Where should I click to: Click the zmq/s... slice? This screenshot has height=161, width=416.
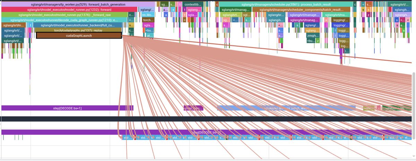(313, 36)
